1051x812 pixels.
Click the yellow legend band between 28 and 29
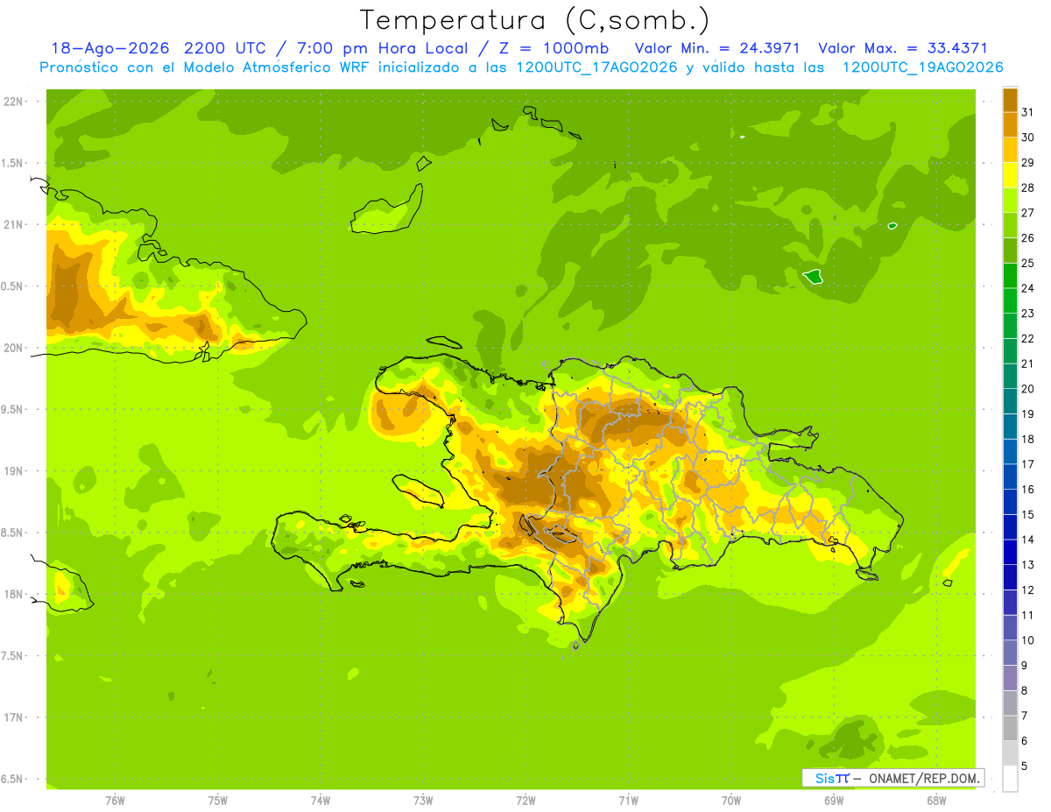(x=1010, y=175)
